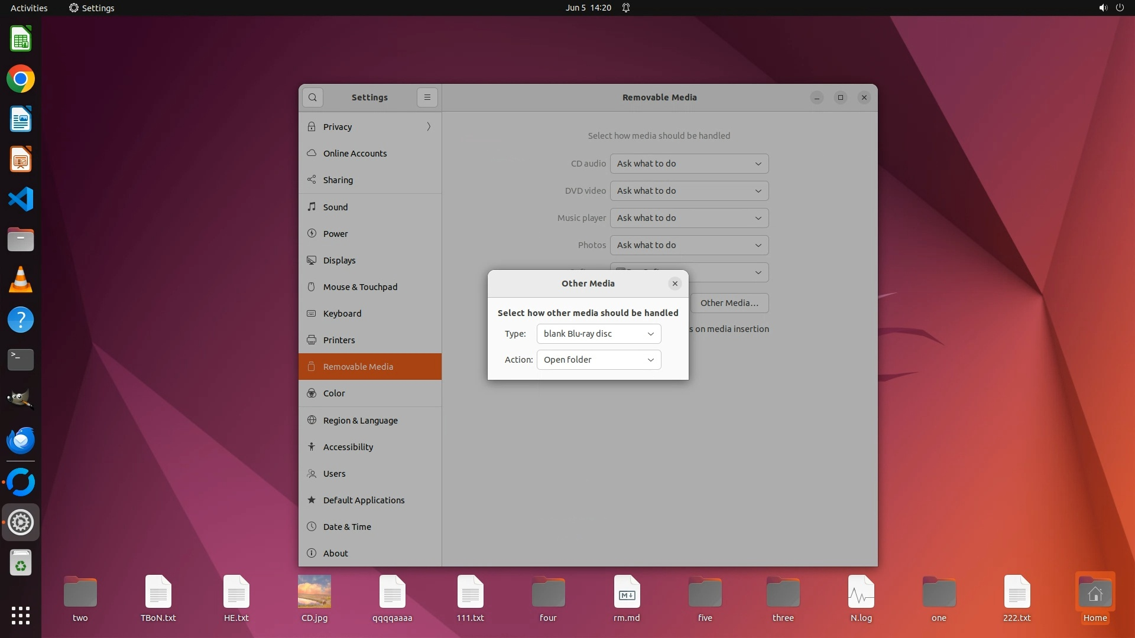
Task: Click the search icon in Settings header
Action: (313, 97)
